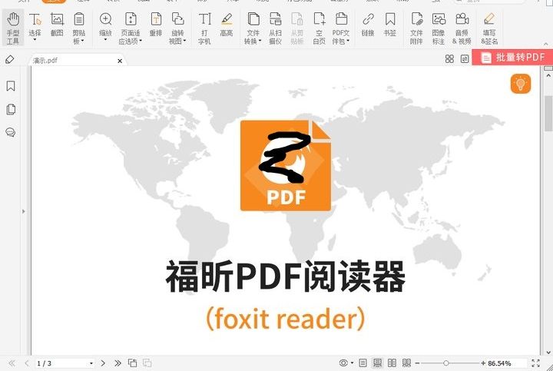Expand the page fit options (页面适应选项)
Viewport: 553px width, 371px height.
pos(131,28)
